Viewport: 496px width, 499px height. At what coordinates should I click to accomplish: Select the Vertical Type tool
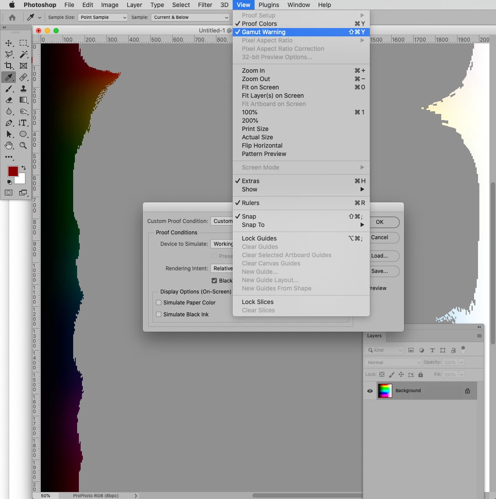tap(23, 123)
